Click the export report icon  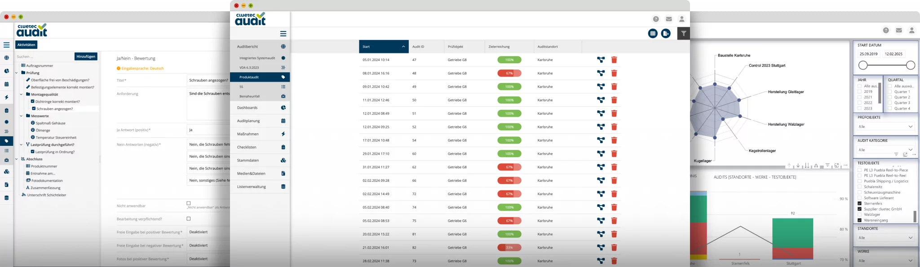point(666,33)
